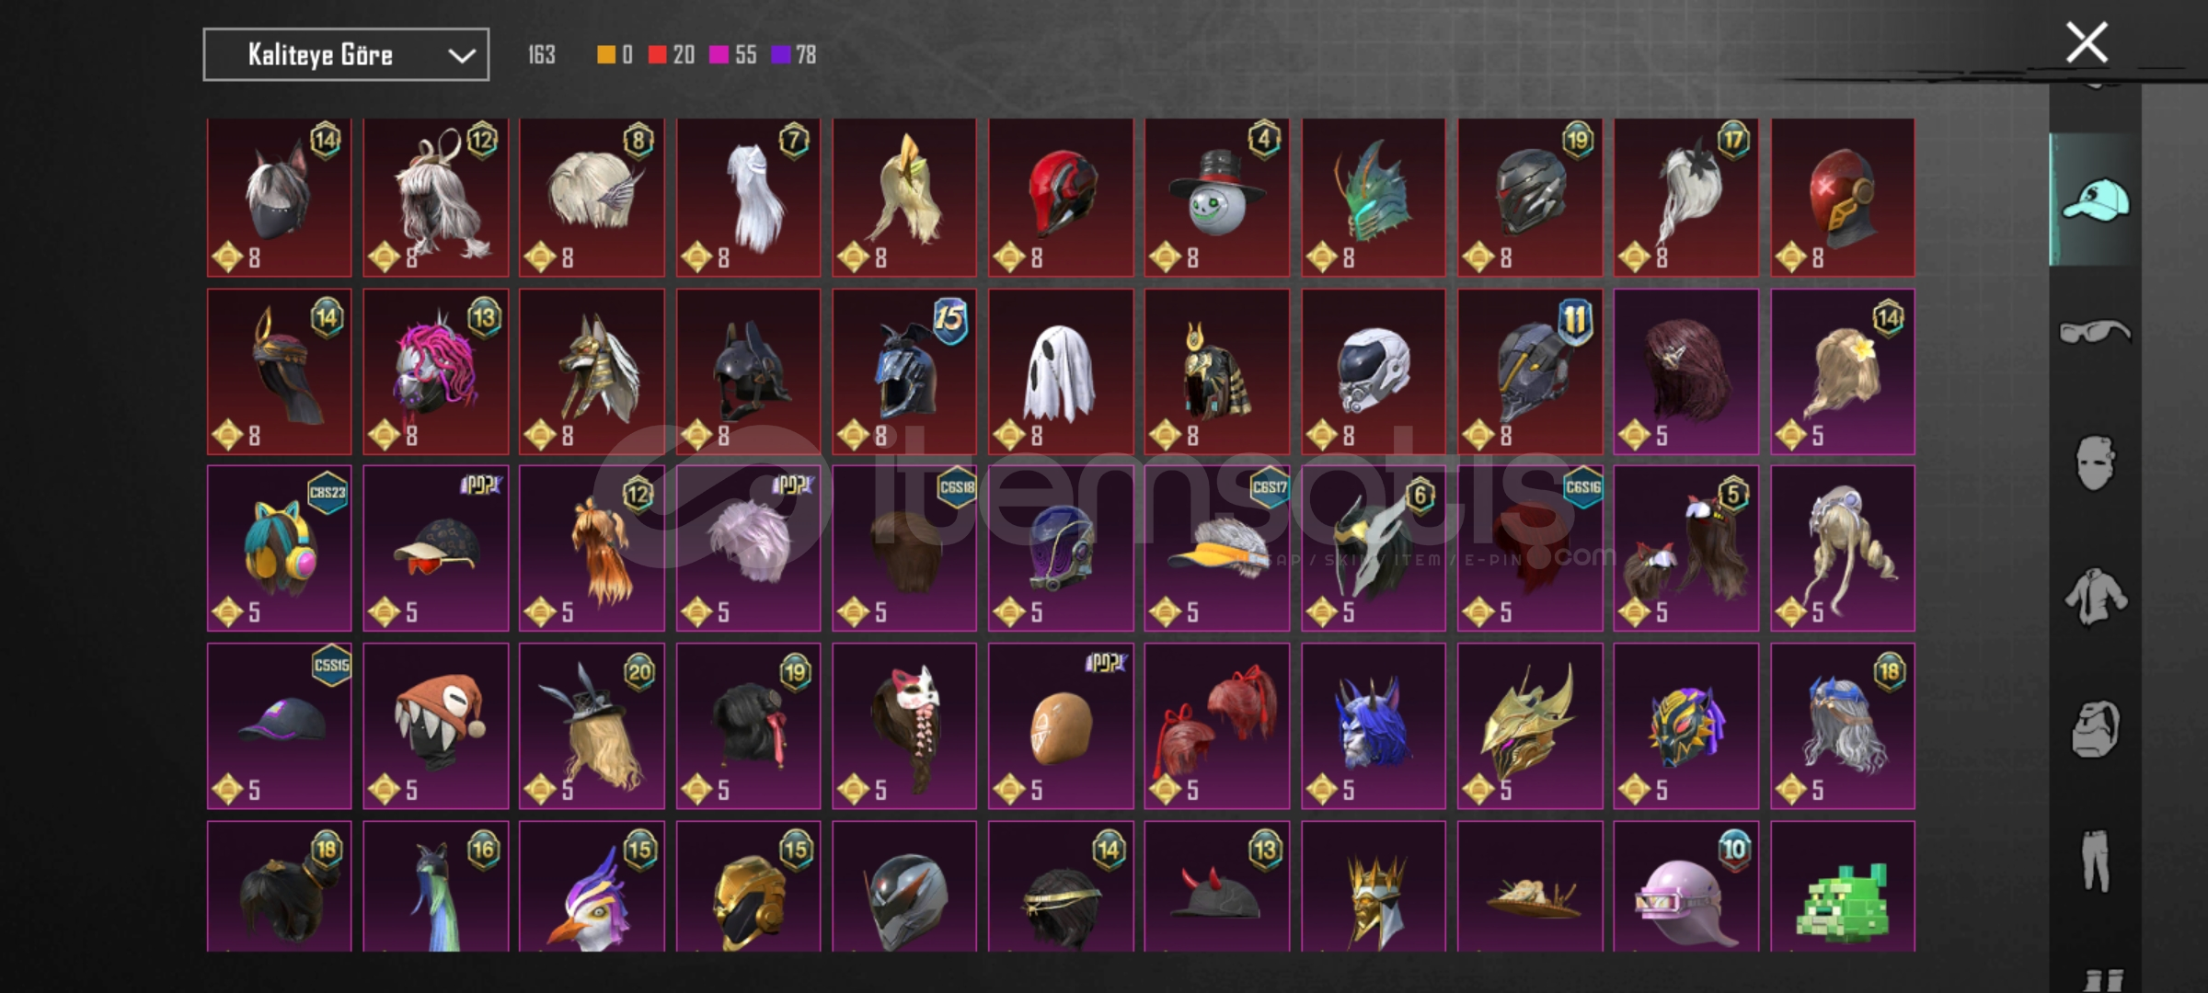The image size is (2208, 993).
Task: Select the white ghost sheet headwear
Action: (1061, 372)
